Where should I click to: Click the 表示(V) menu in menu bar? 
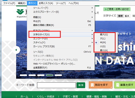click(x=32, y=3)
